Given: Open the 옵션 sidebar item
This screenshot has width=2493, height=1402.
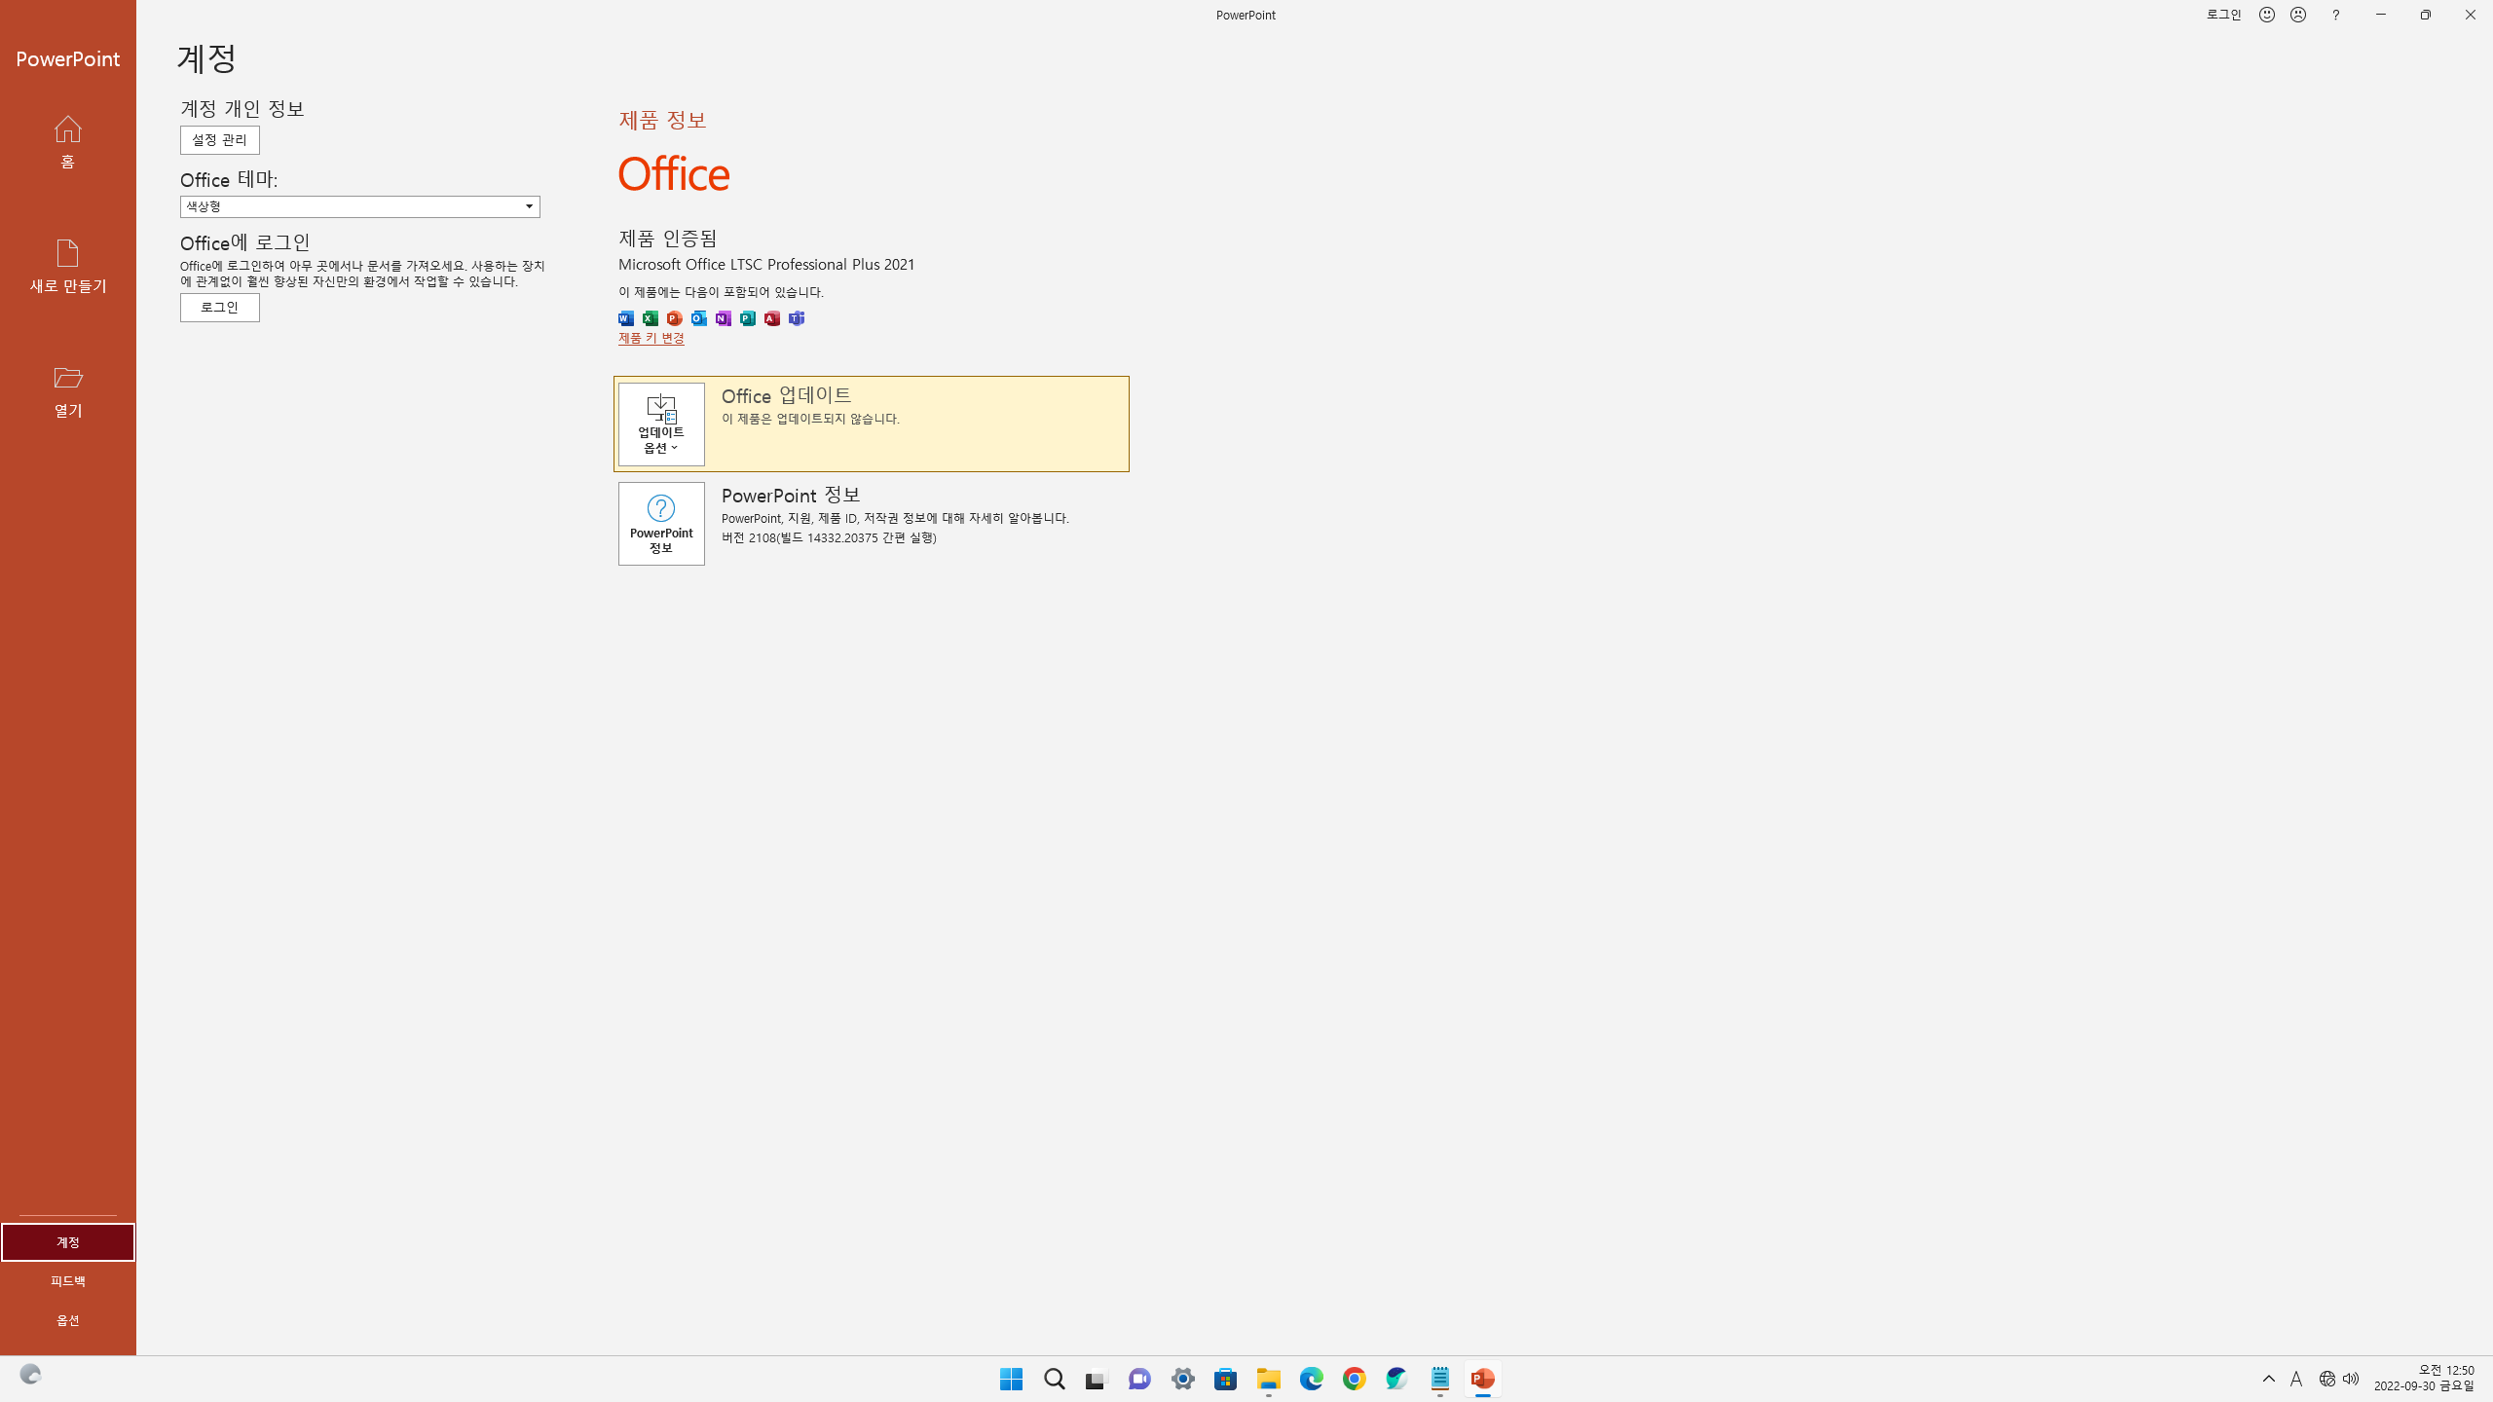Looking at the screenshot, I should [x=67, y=1320].
